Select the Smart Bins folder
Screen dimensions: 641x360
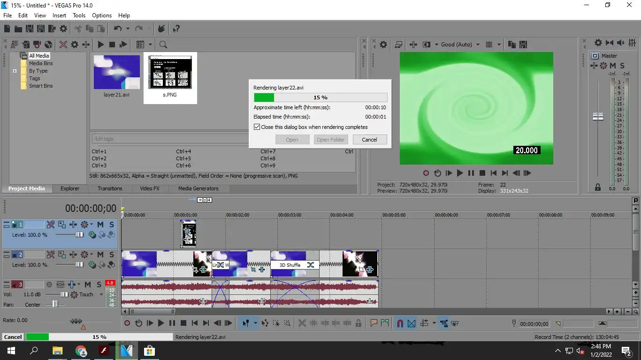click(x=41, y=86)
